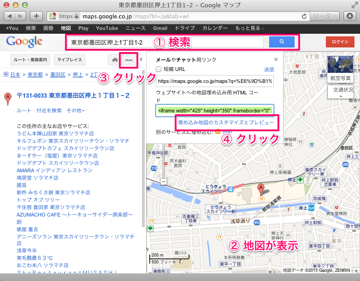Click the Safari リーダー button

coord(324,16)
